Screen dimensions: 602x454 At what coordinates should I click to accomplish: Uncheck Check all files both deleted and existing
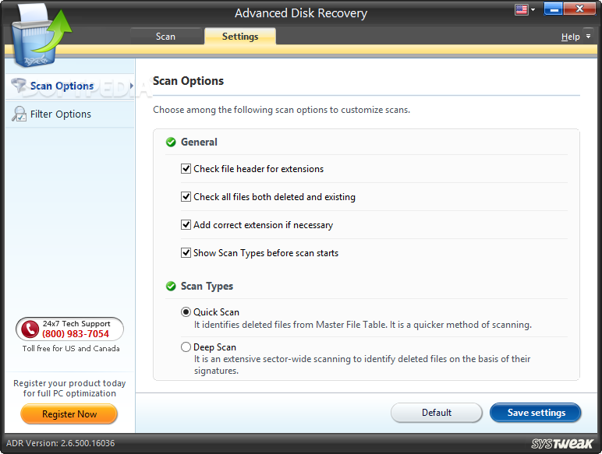(x=186, y=197)
